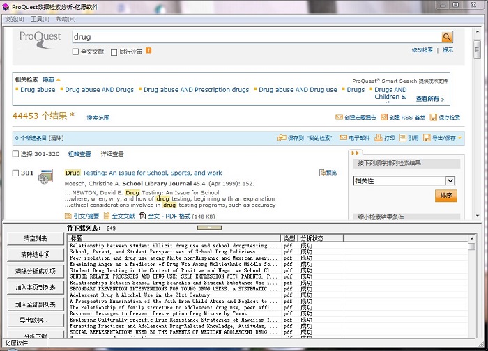Open Drug abuse AND Drug use link
Image resolution: width=488 pixels, height=351 pixels.
[298, 90]
